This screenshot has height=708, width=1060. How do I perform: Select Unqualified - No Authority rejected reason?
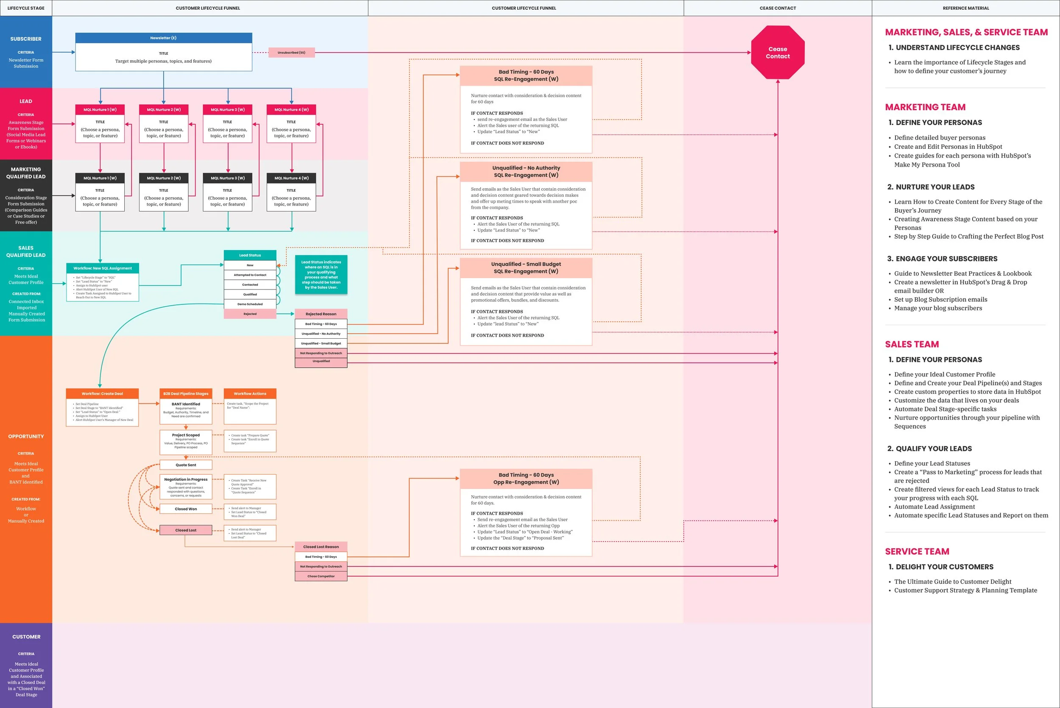pyautogui.click(x=321, y=334)
